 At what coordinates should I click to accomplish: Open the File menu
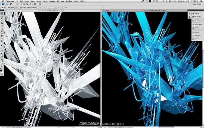17,1
